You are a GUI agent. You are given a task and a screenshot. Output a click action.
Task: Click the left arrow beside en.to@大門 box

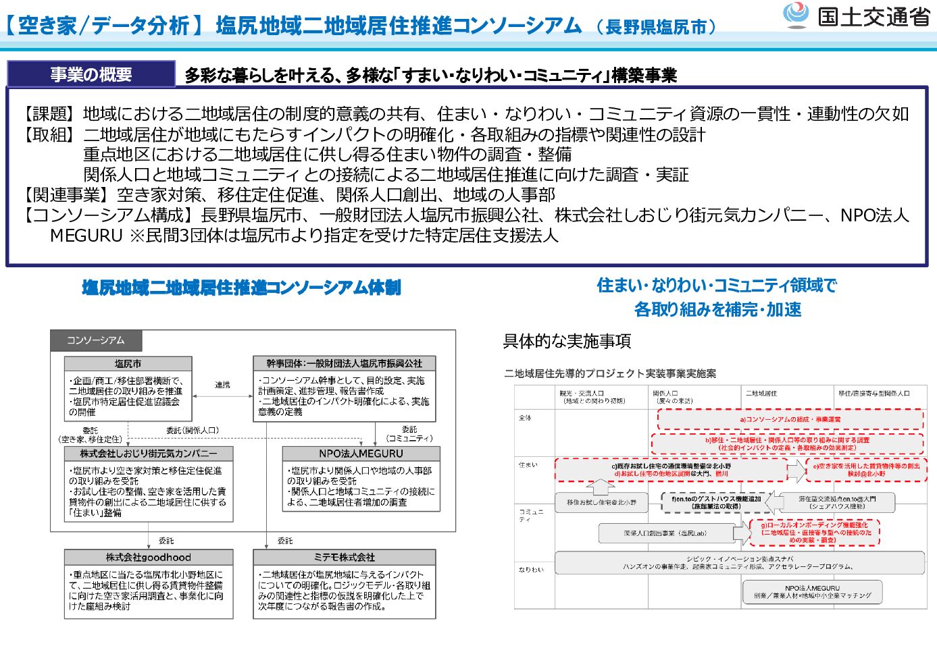[x=771, y=502]
